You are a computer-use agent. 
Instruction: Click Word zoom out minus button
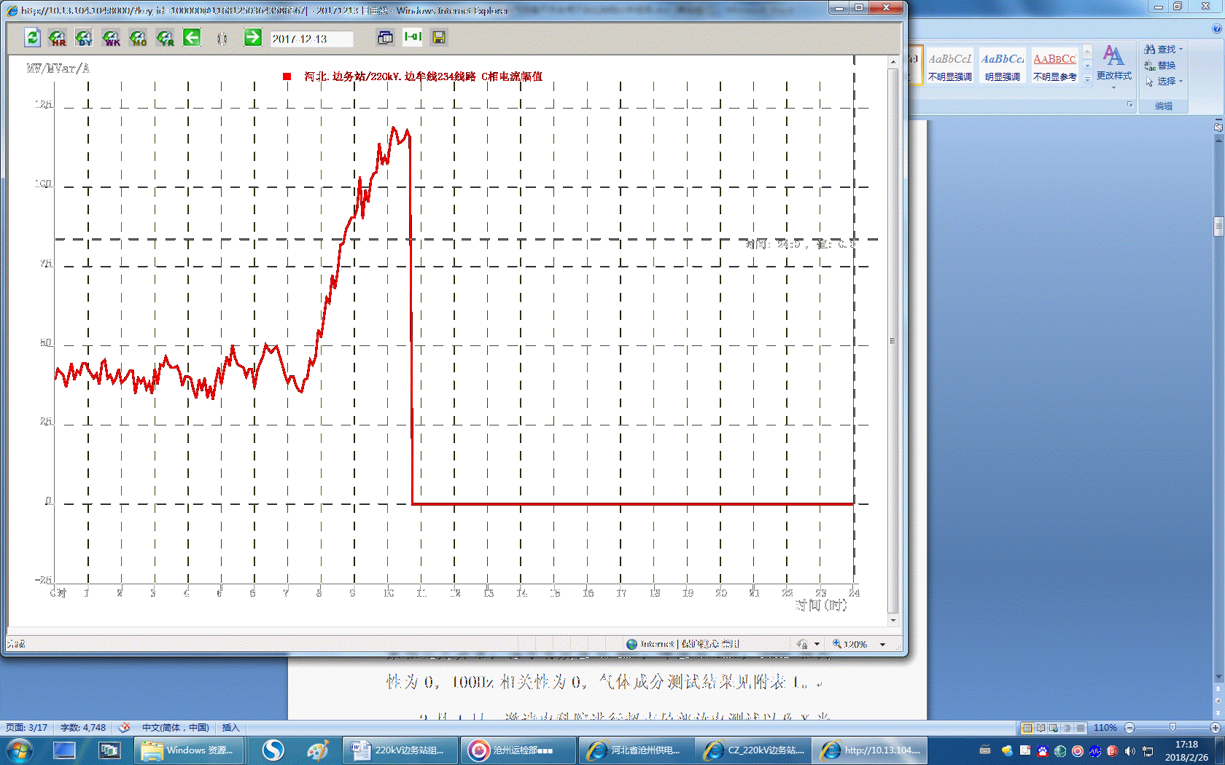[x=1129, y=728]
